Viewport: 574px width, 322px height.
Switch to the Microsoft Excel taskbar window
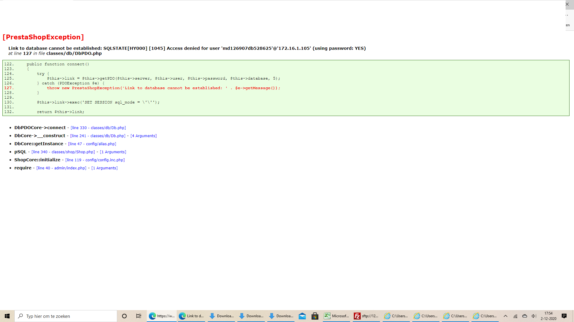(336, 316)
